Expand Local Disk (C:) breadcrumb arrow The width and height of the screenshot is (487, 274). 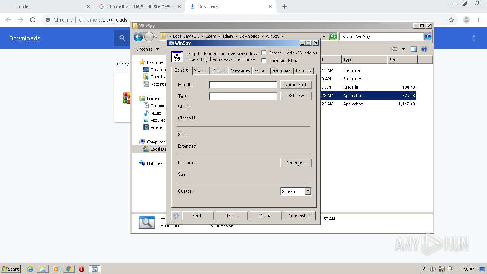[202, 37]
